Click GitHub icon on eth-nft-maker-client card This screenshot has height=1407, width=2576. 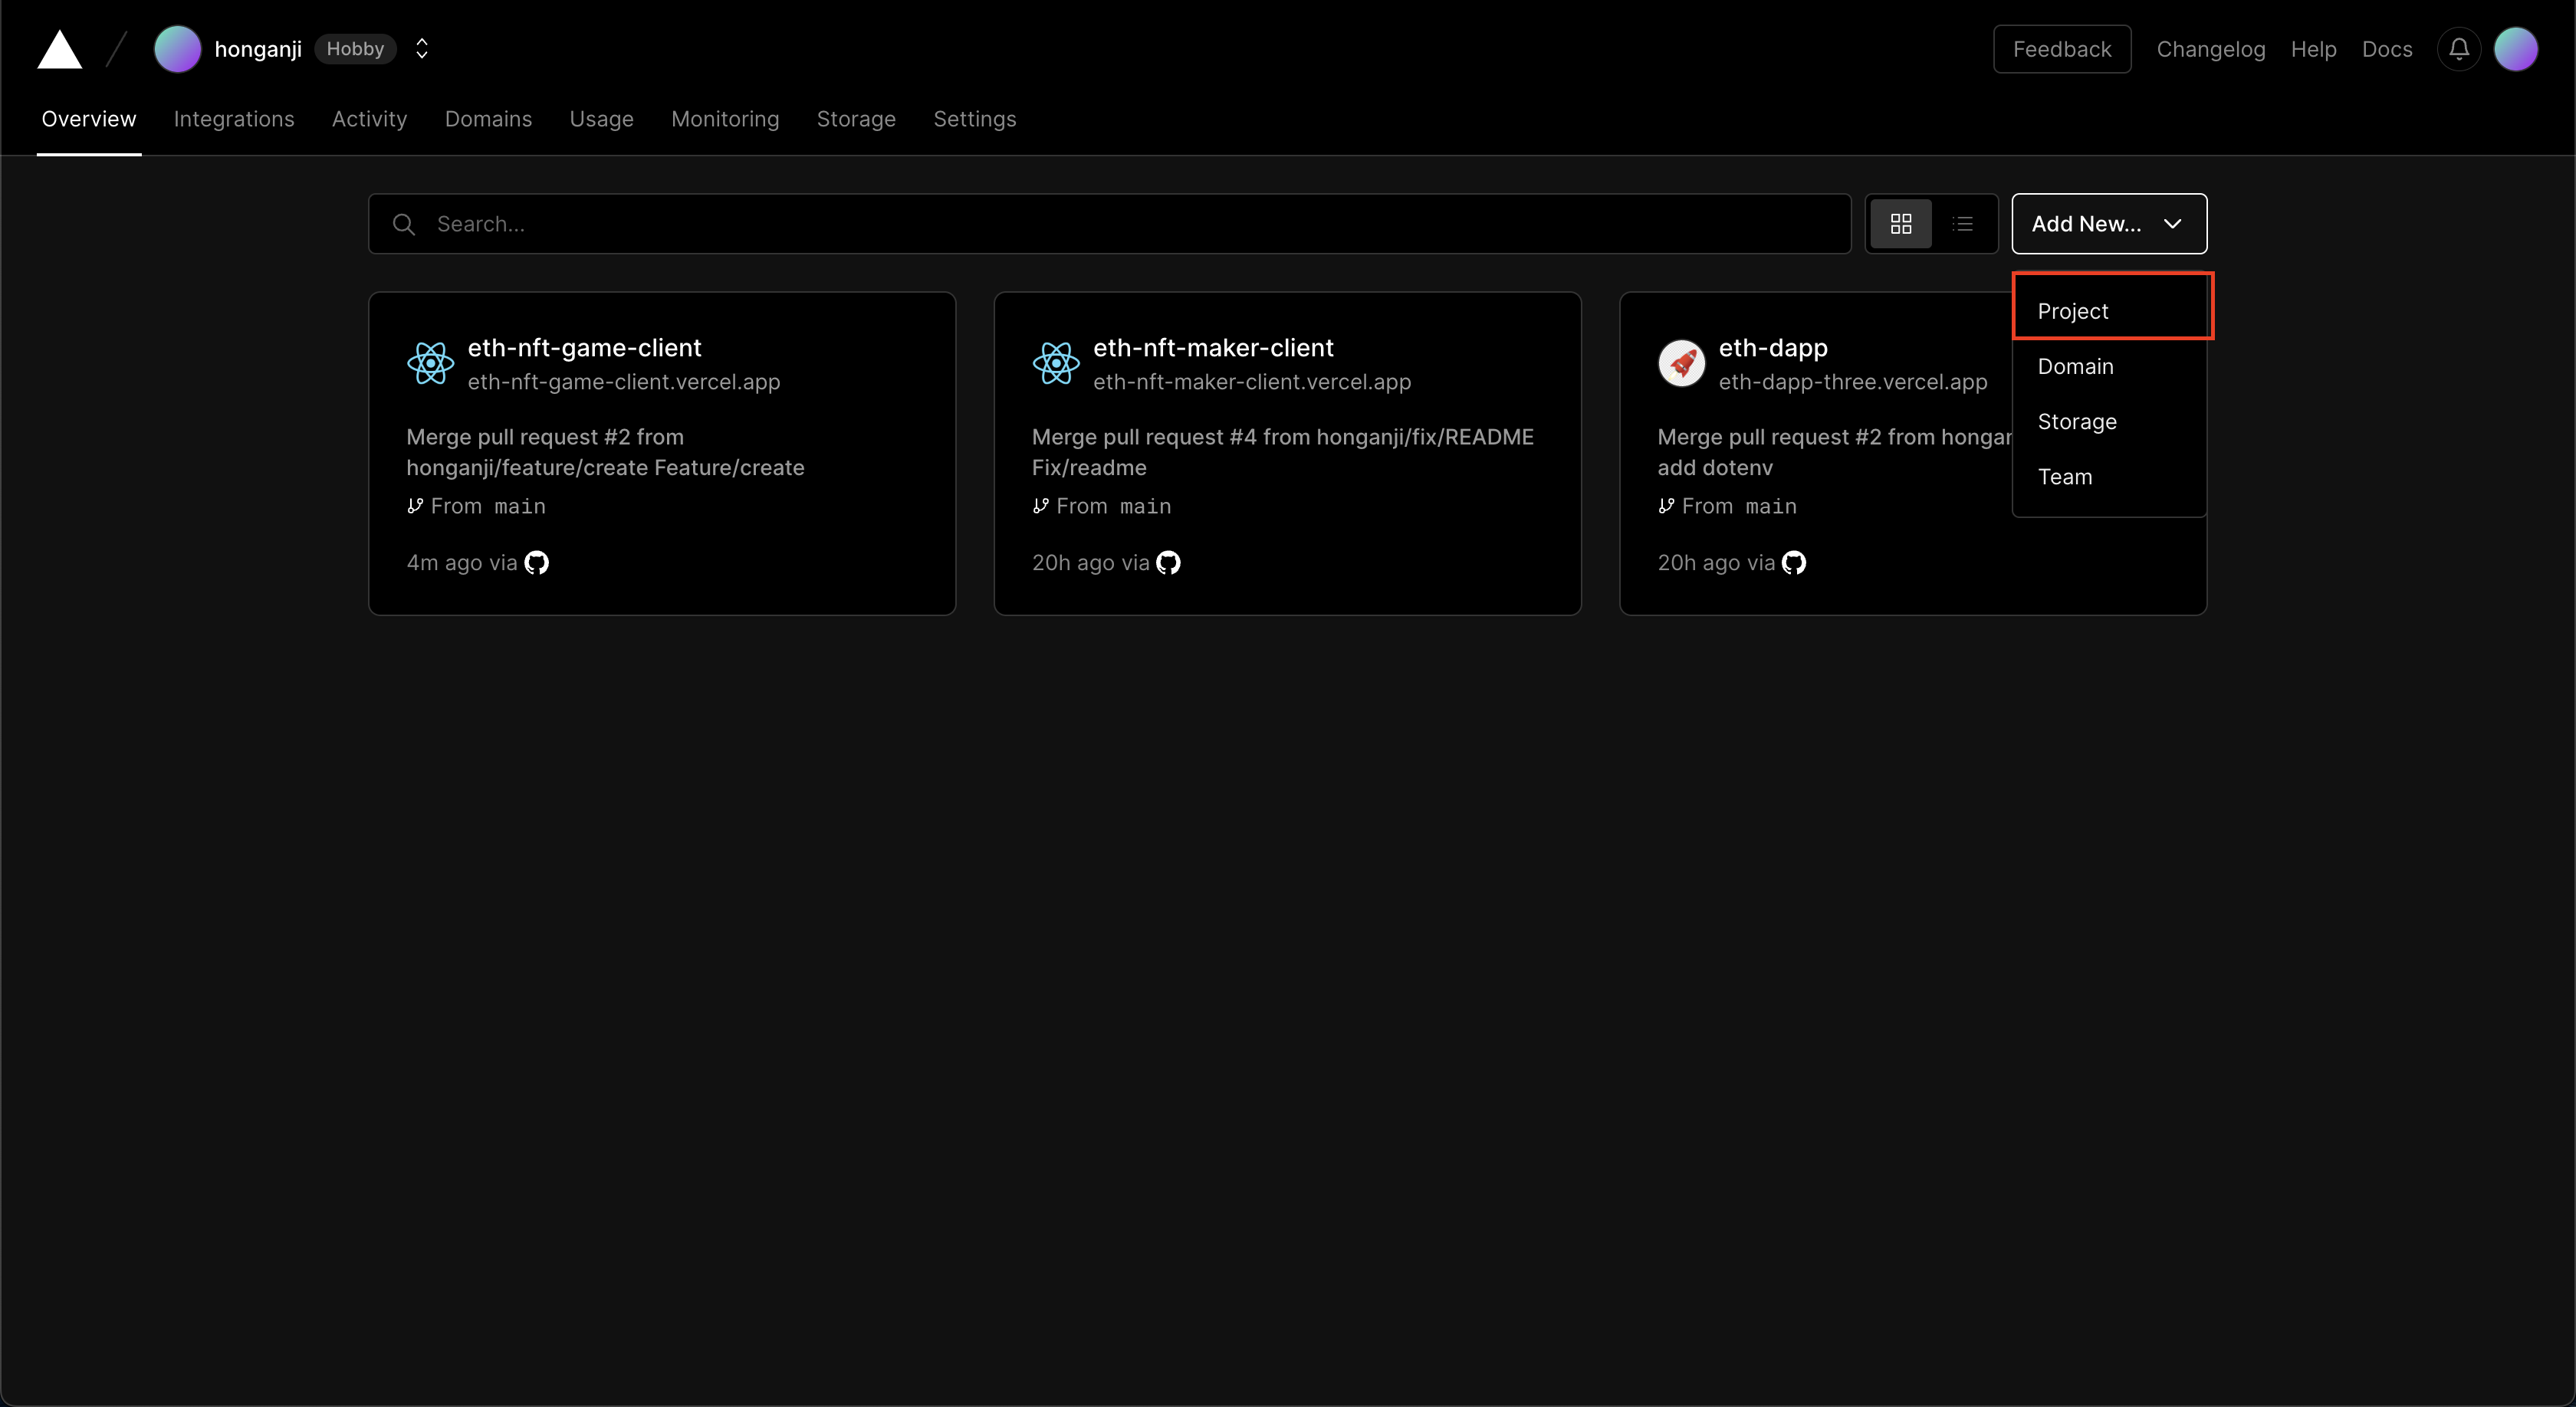coord(1168,562)
